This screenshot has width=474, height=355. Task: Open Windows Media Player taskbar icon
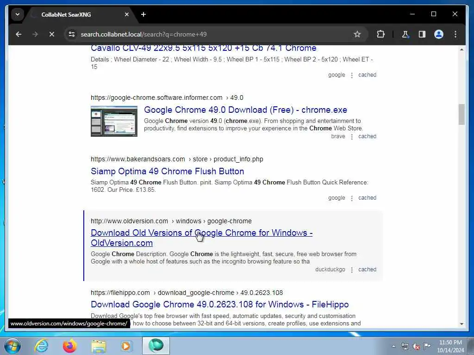pos(126,346)
